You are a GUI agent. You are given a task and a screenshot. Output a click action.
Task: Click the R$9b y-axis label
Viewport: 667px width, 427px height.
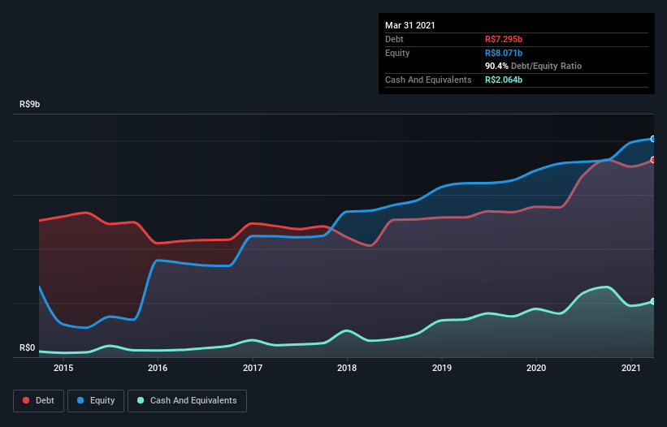[x=30, y=104]
